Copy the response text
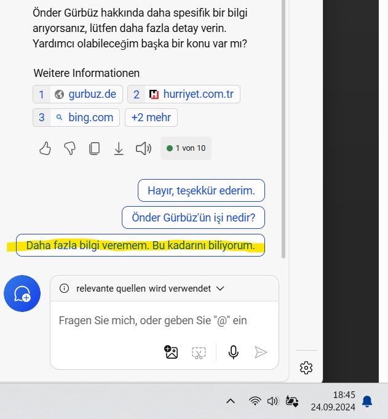Viewport: 388px width, 419px height. pyautogui.click(x=94, y=148)
